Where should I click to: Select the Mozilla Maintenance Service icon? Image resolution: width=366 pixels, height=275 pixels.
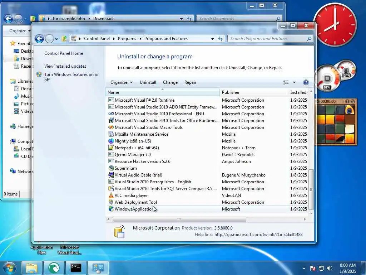(111, 134)
